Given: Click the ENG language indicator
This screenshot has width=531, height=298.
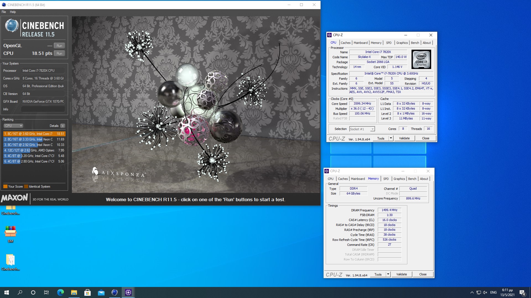Looking at the screenshot, I should click(x=493, y=292).
